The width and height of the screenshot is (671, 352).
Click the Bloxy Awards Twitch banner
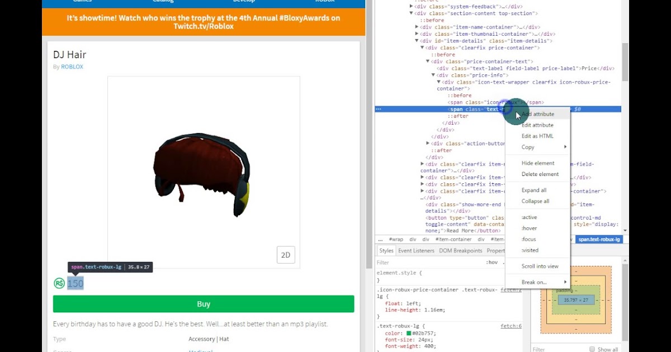(204, 22)
